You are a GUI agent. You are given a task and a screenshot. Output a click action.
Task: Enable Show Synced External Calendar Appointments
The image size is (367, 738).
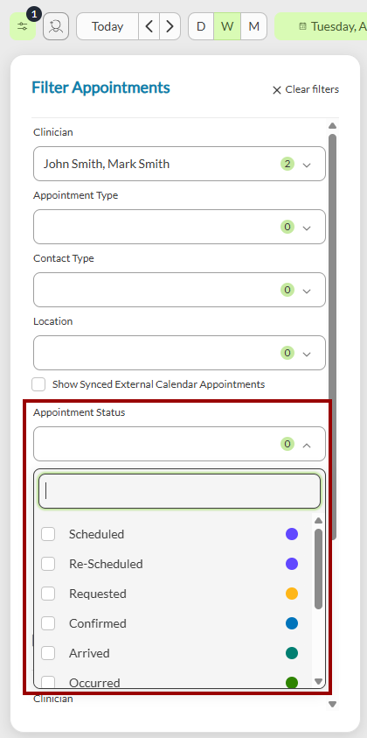tap(38, 384)
